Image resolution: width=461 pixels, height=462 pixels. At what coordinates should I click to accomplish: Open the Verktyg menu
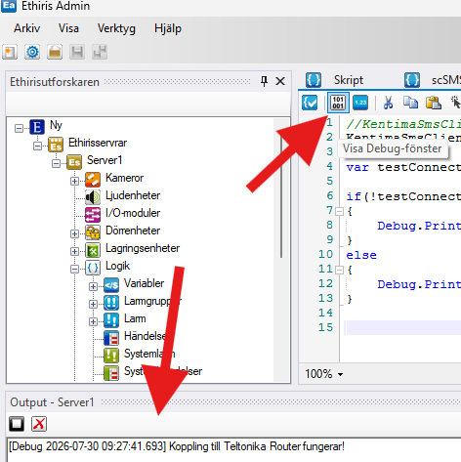tap(116, 28)
